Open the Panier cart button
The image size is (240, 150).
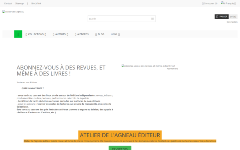[222, 16]
